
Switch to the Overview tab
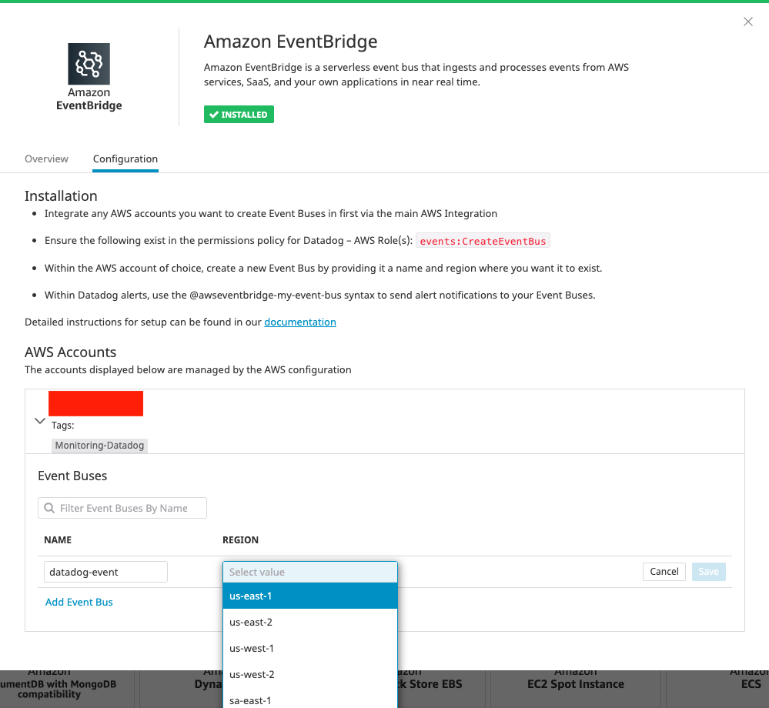(46, 159)
